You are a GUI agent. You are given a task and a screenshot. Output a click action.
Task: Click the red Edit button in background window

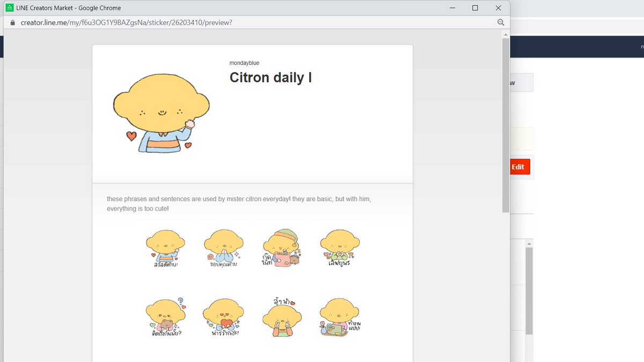[520, 167]
